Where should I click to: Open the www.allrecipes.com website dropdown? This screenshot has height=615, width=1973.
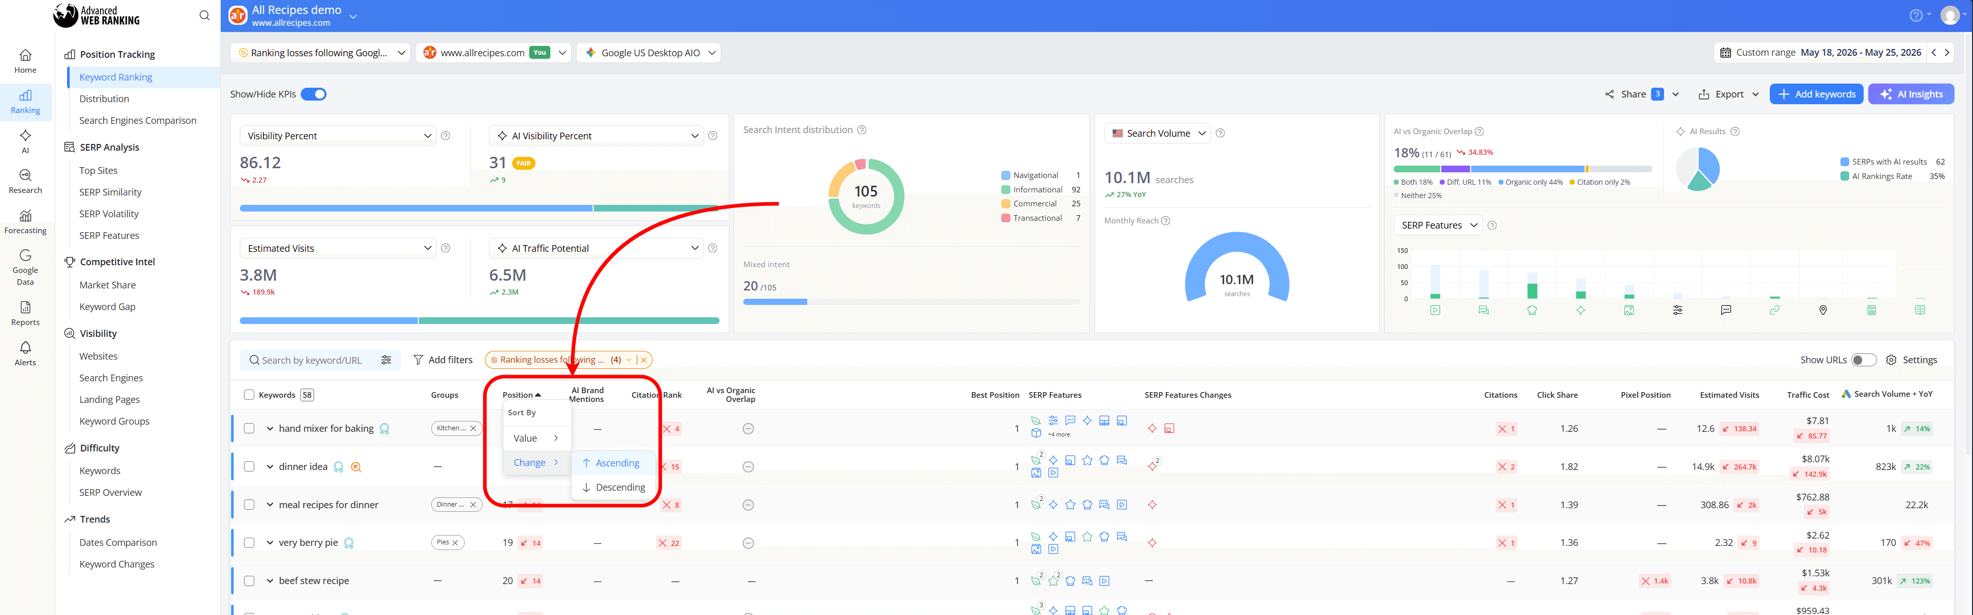[x=493, y=53]
